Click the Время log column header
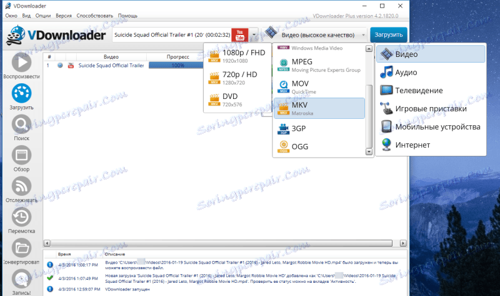This screenshot has width=500, height=296. tap(64, 255)
